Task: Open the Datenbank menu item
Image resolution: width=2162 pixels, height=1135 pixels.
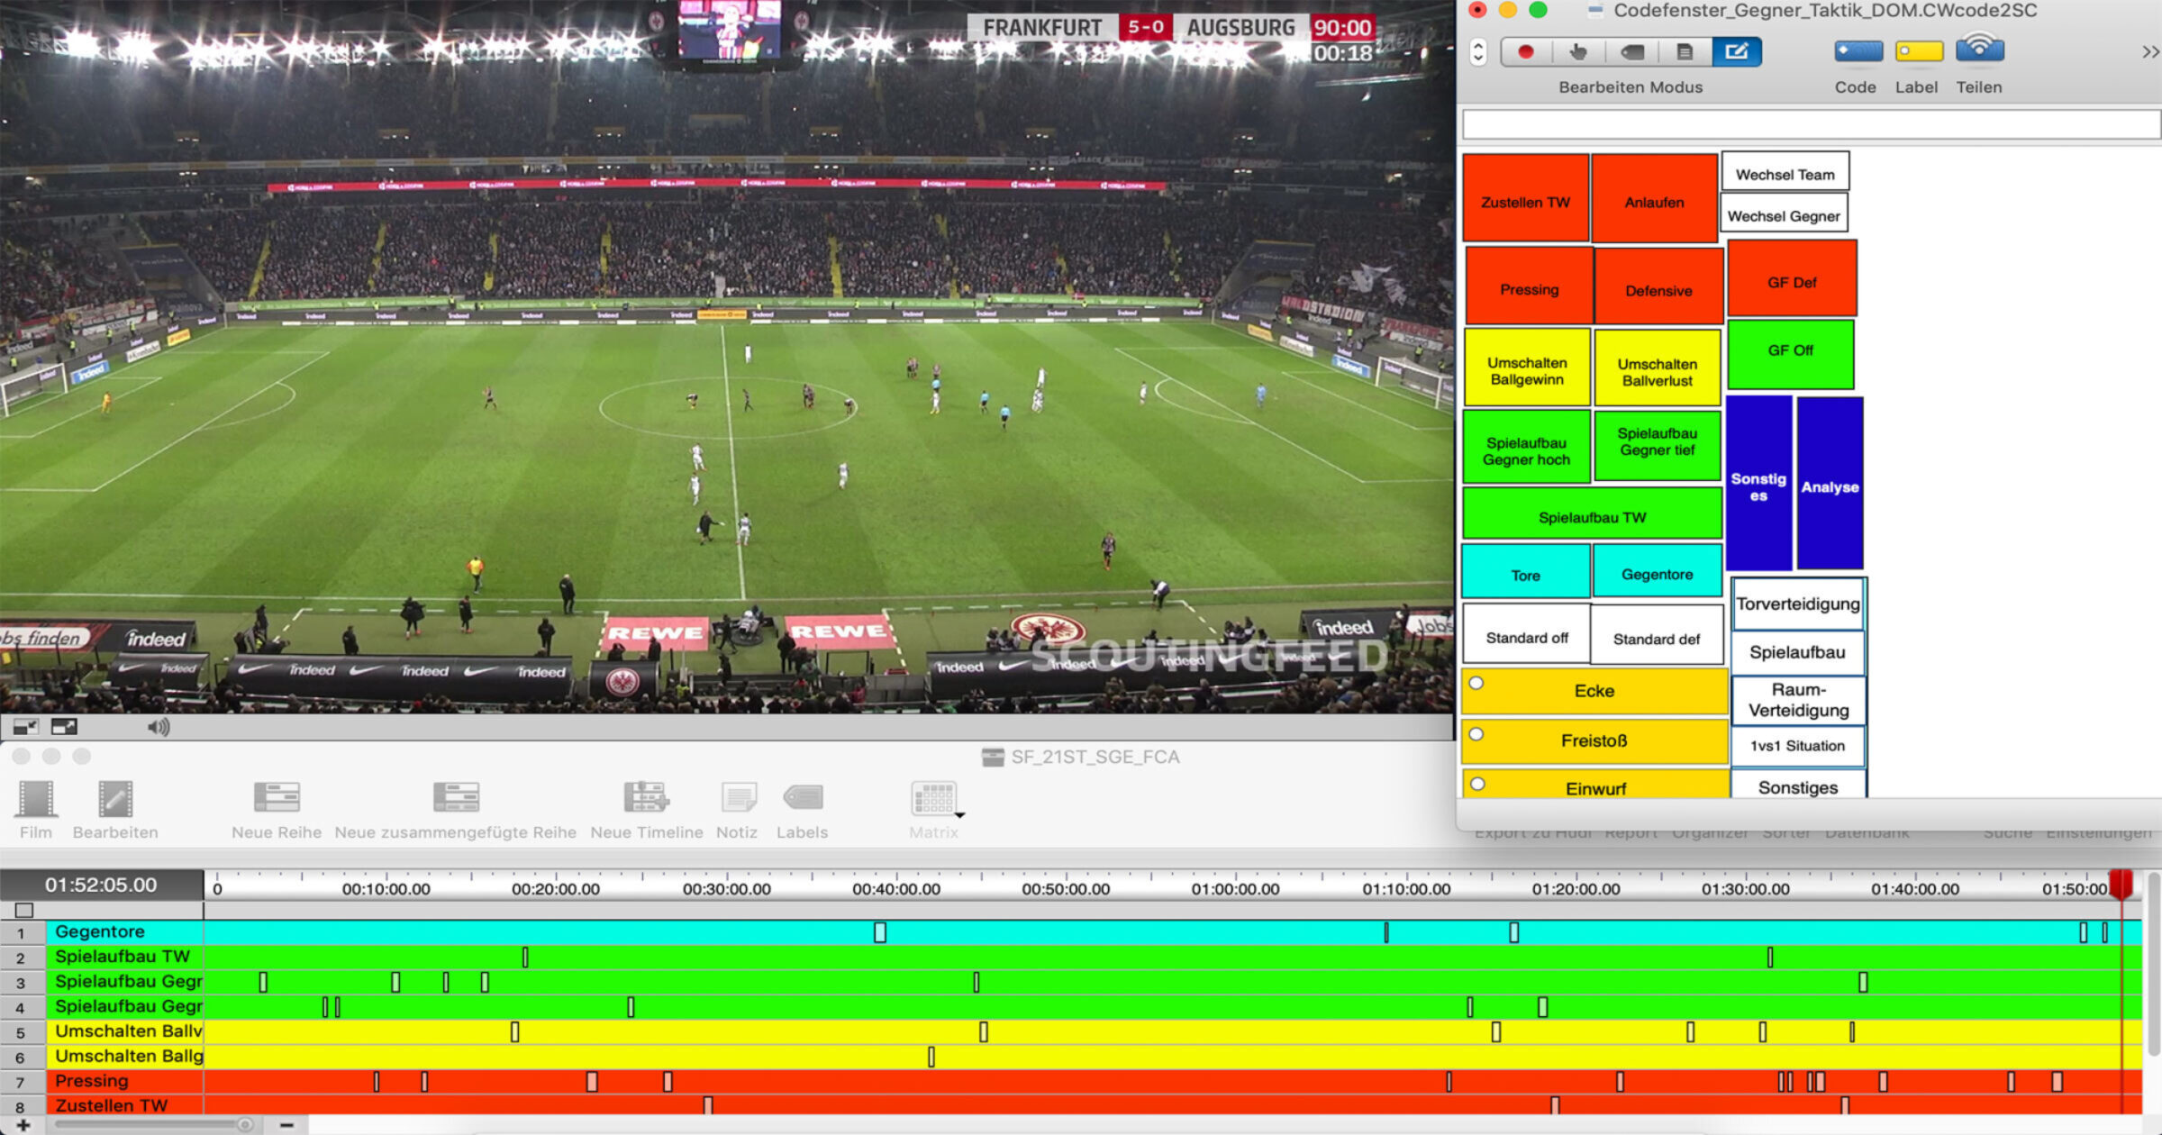Action: point(1867,831)
